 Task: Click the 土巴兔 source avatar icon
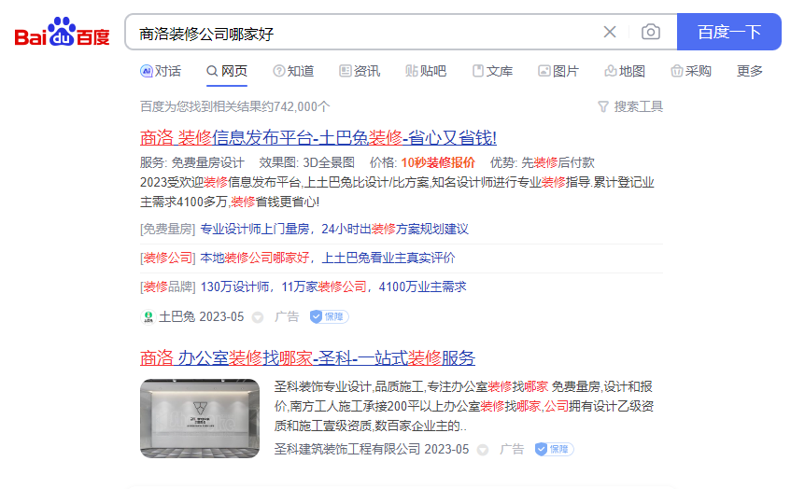148,317
